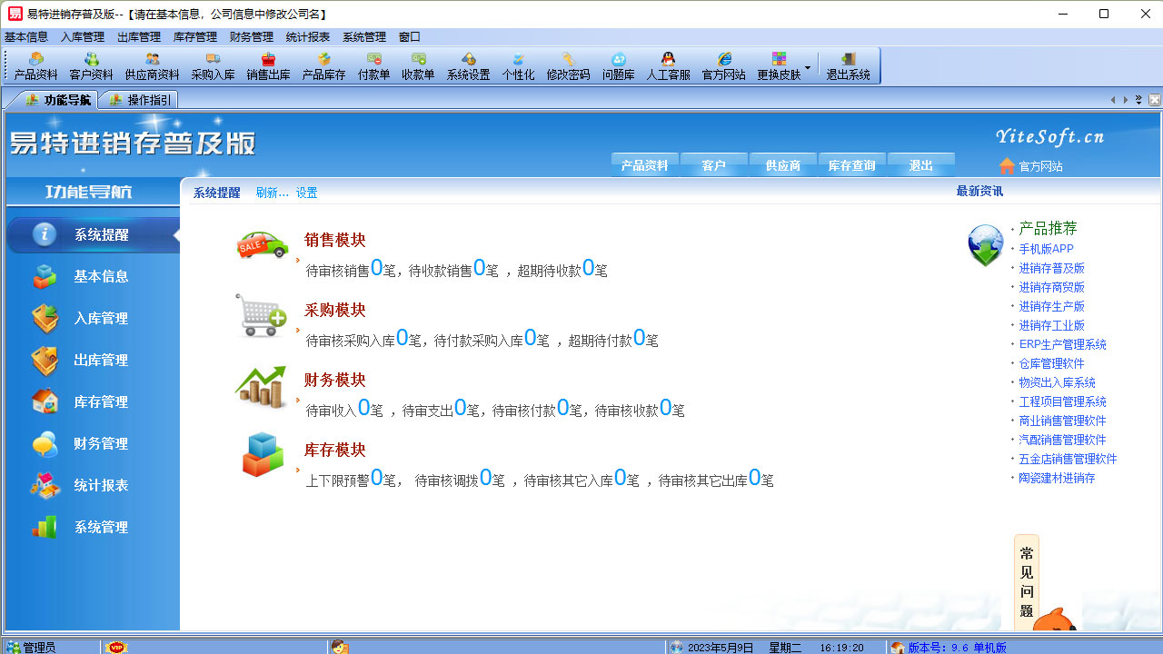This screenshot has height=654, width=1163.
Task: Open 问题库 toolbar icon
Action: [619, 66]
